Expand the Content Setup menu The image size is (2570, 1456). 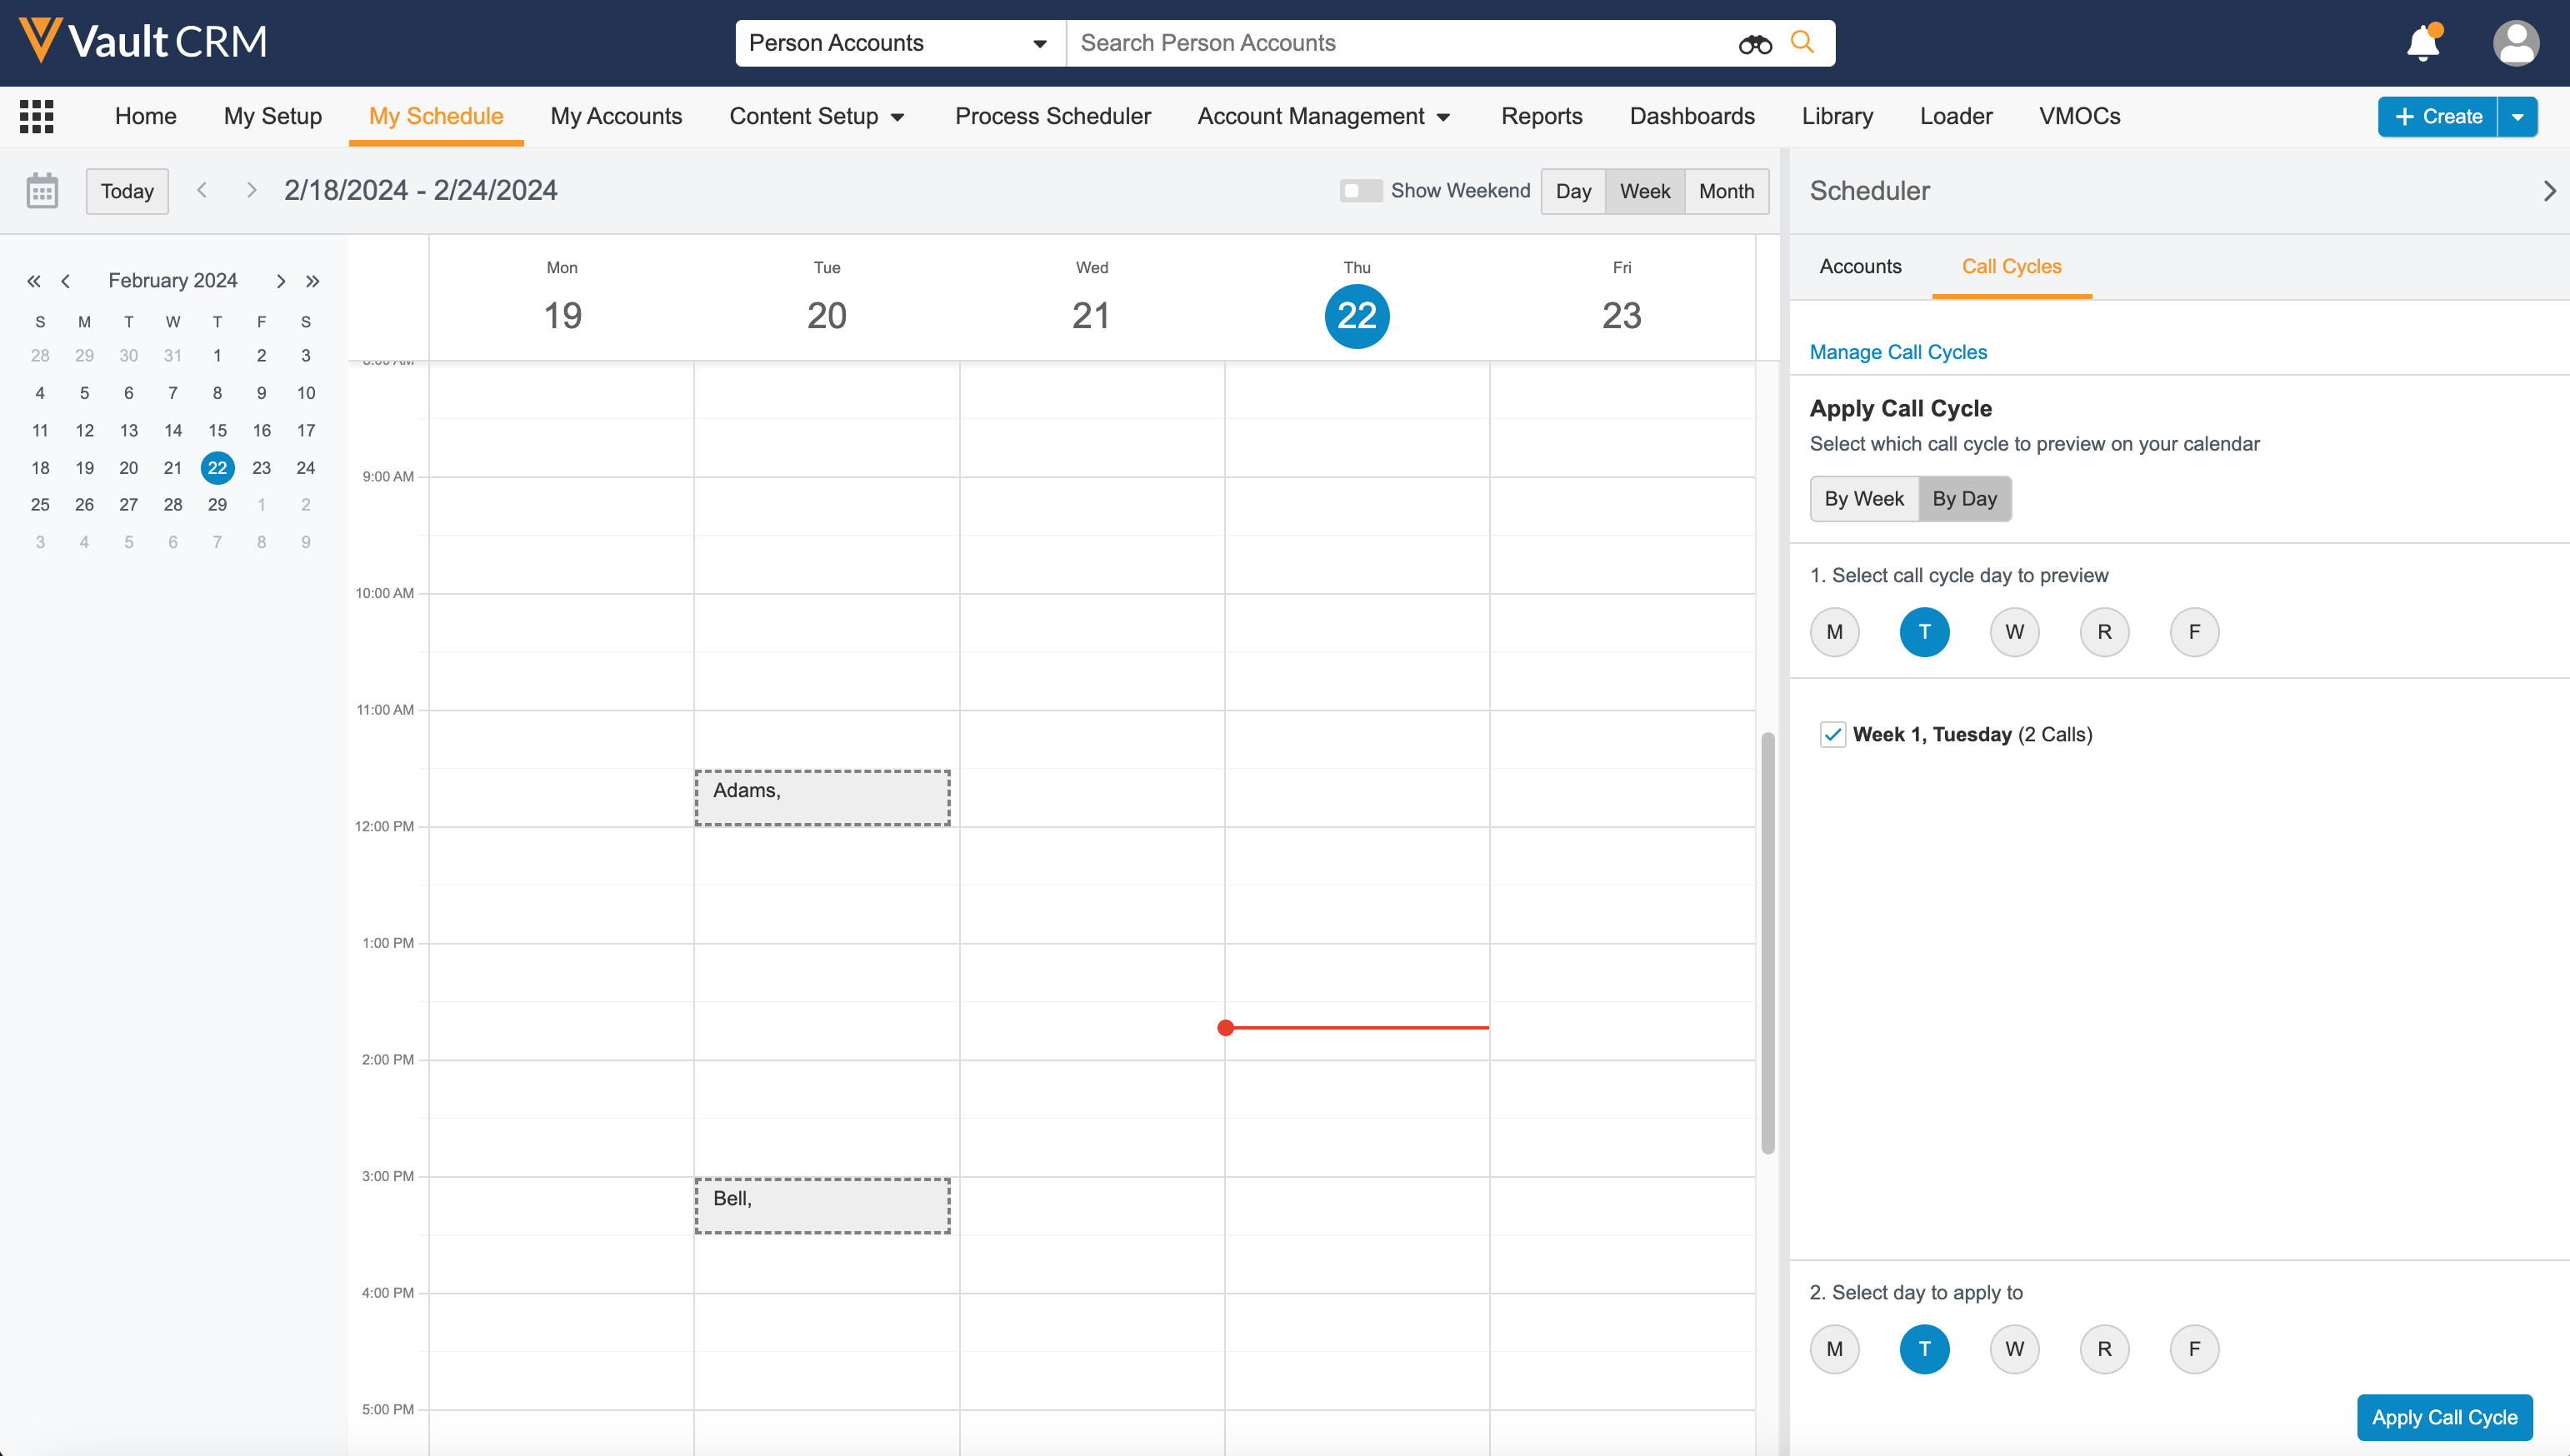[x=817, y=116]
